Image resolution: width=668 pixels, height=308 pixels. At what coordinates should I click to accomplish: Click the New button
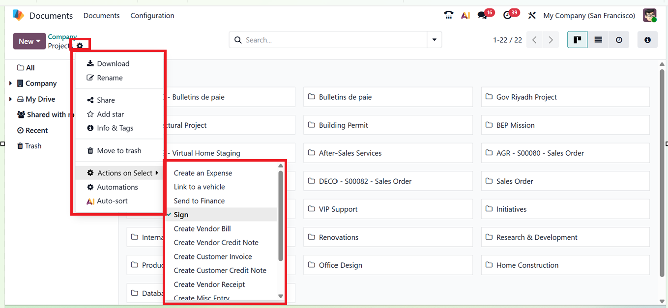coord(29,41)
